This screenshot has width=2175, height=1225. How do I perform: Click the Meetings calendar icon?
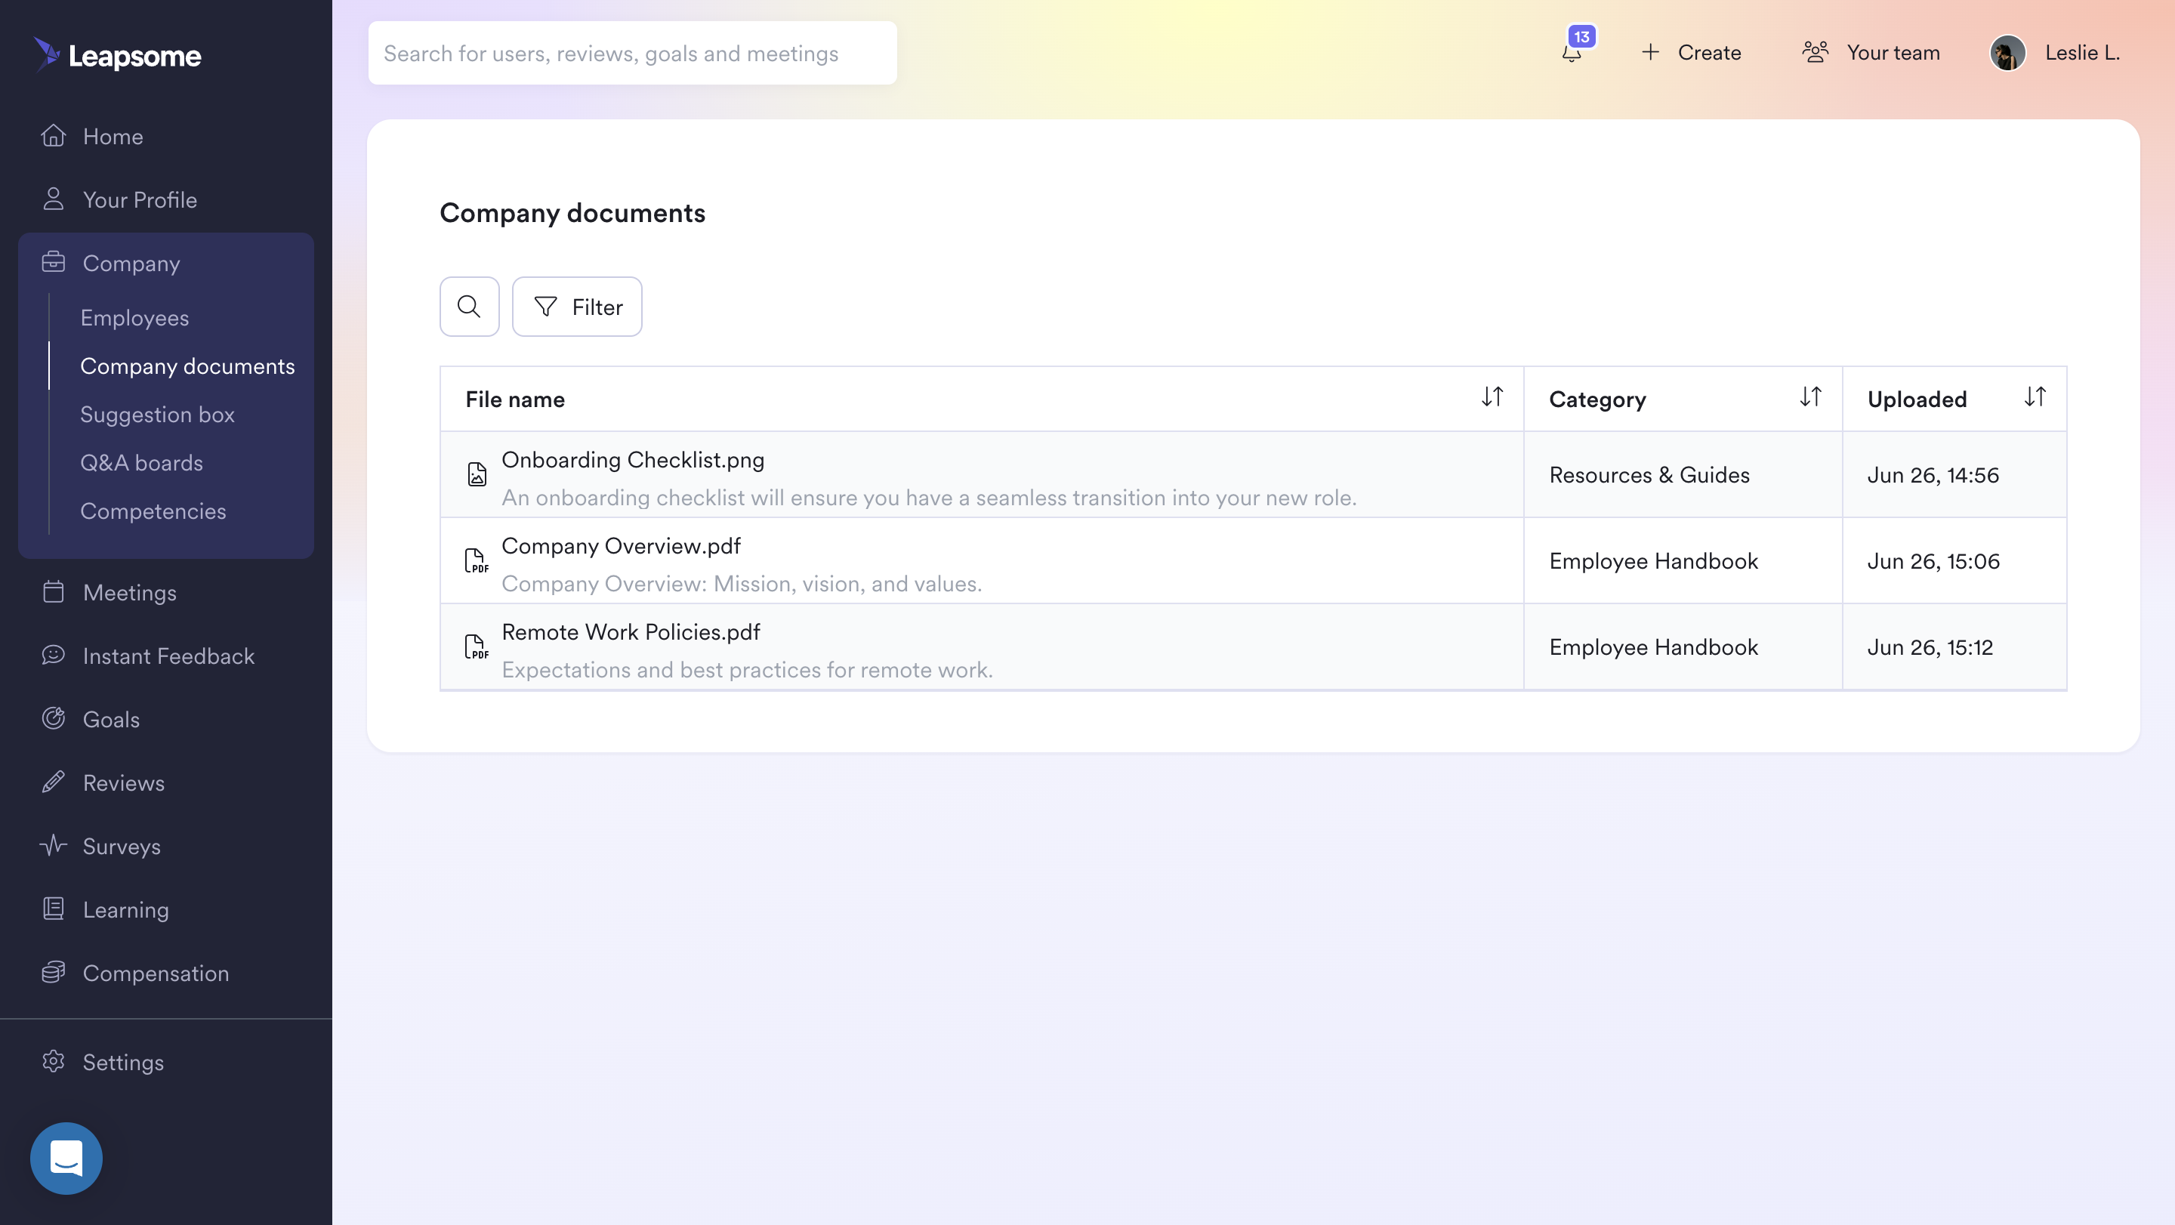[53, 592]
